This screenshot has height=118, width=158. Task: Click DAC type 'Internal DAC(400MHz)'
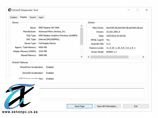click(x=49, y=39)
